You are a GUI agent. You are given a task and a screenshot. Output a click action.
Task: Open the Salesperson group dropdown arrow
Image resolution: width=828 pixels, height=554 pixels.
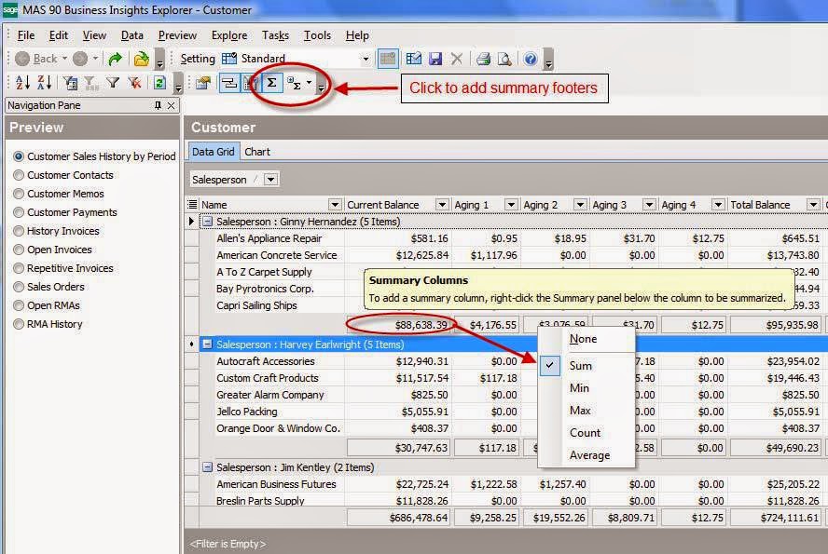click(271, 180)
